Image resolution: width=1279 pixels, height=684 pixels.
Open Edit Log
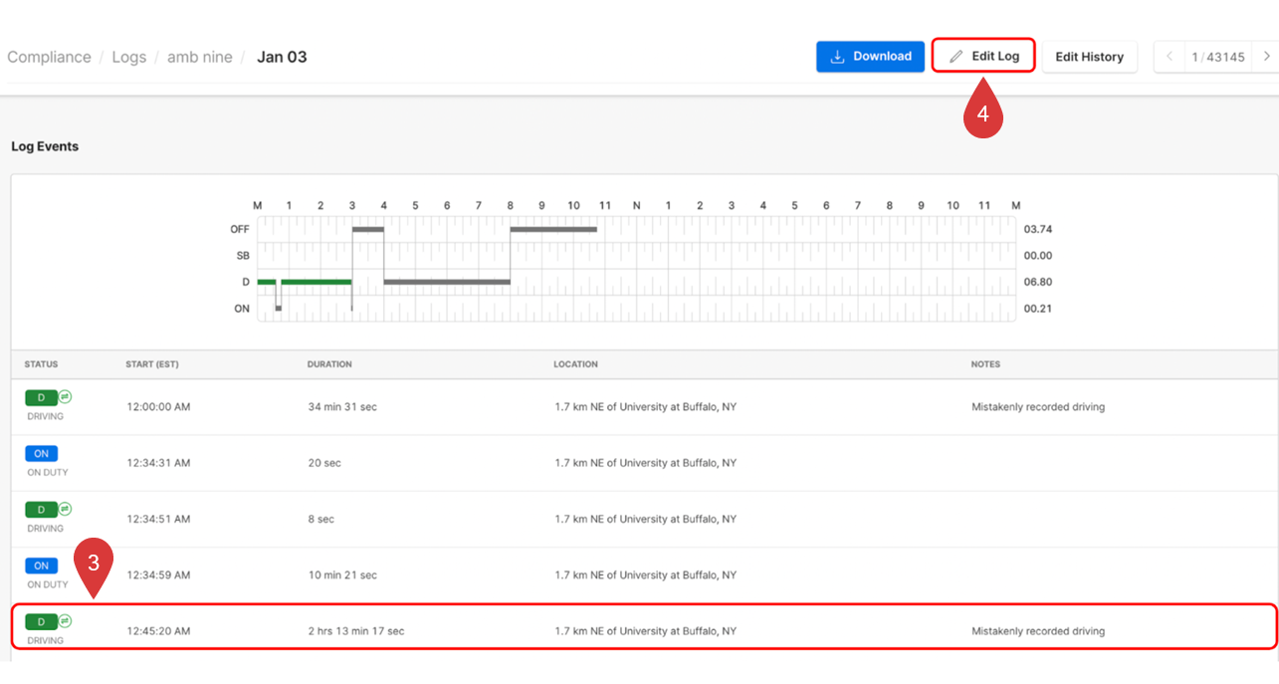983,56
